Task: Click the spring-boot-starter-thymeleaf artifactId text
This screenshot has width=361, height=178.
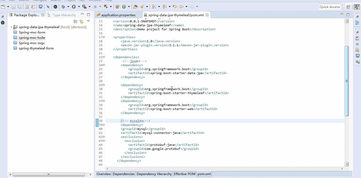Action: 177,93
